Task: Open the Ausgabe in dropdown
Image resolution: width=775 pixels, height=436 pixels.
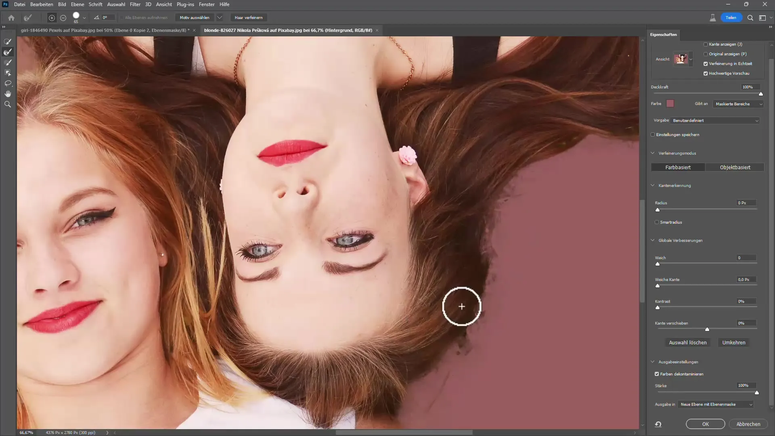Action: 716,405
